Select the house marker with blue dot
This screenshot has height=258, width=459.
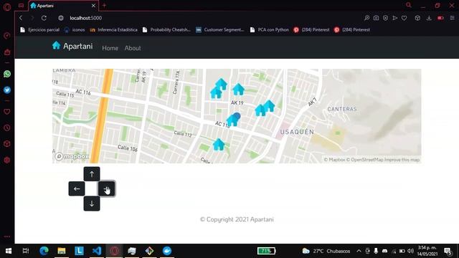[233, 120]
